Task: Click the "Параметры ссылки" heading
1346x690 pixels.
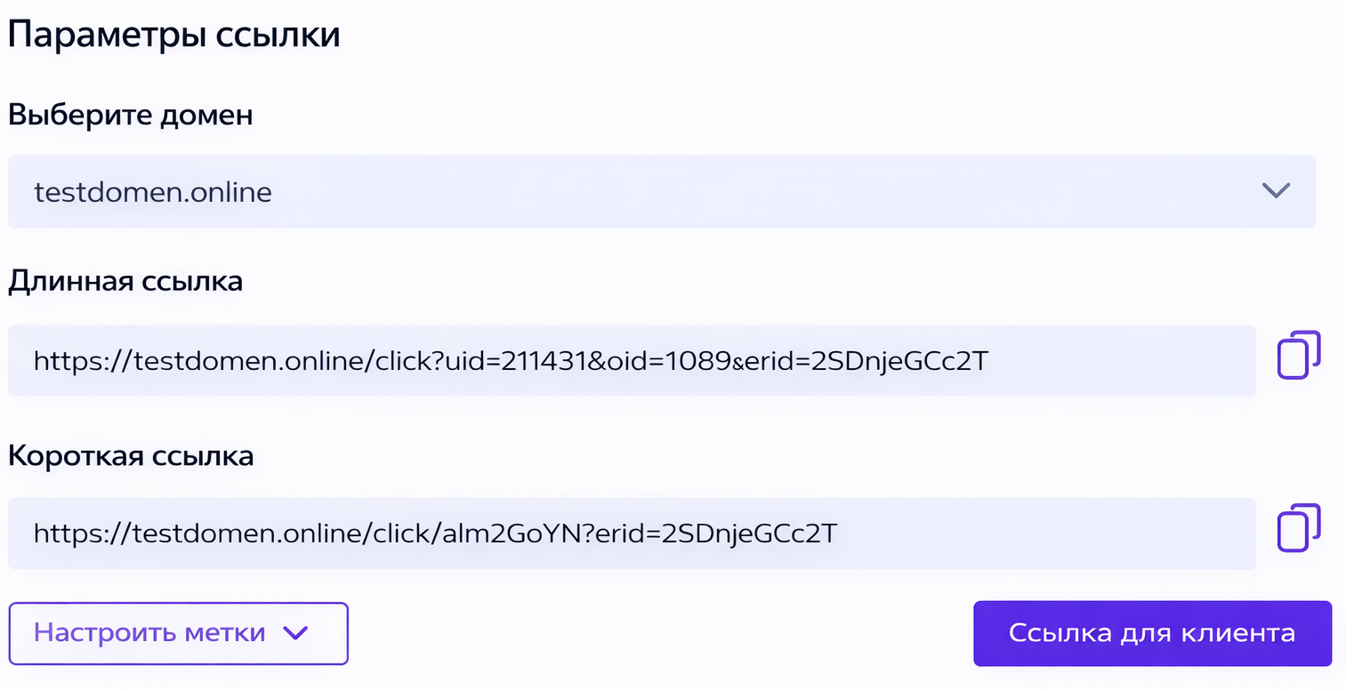Action: pyautogui.click(x=174, y=35)
